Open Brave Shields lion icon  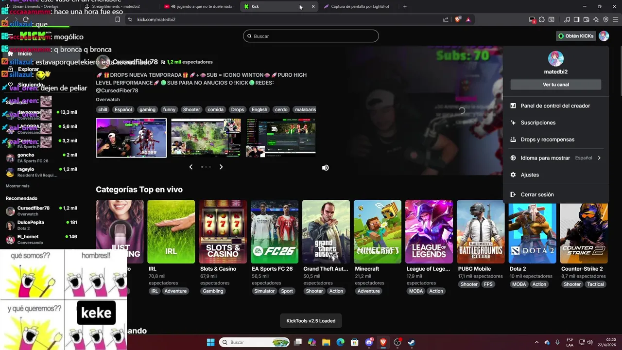coord(458,19)
